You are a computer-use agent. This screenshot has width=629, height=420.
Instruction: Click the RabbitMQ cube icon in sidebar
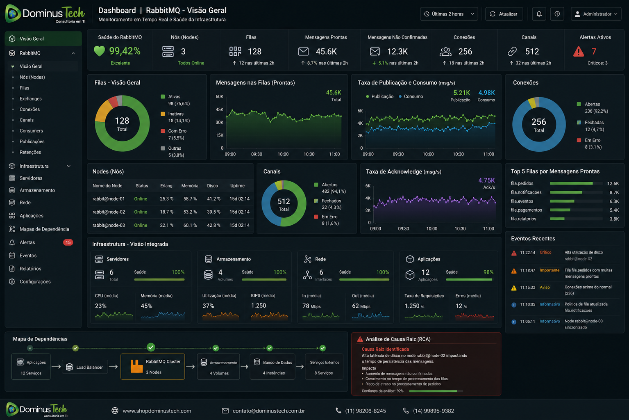[12, 53]
